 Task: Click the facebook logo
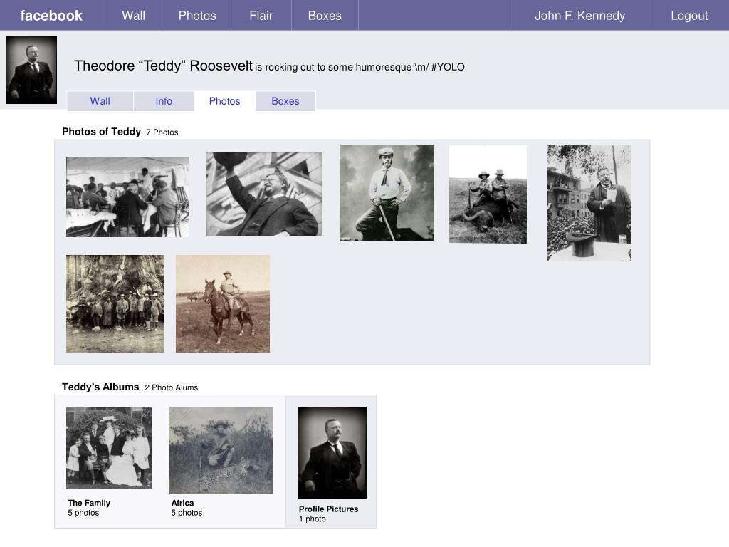[51, 16]
